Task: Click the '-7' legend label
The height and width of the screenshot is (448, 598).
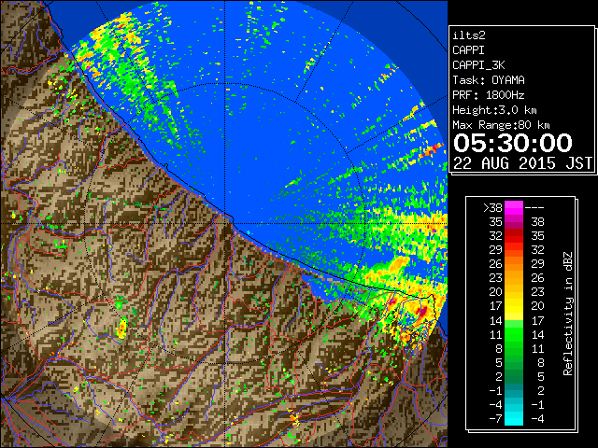Action: [495, 418]
